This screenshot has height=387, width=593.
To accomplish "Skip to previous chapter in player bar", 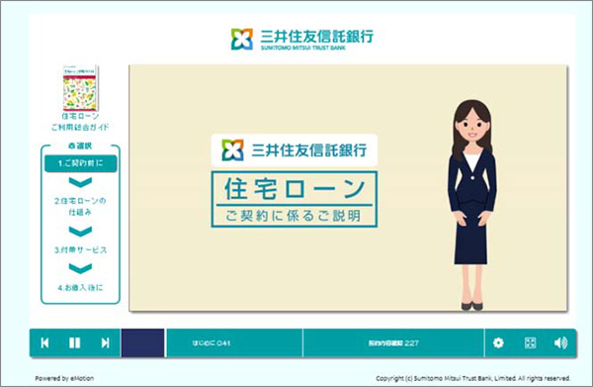I will (44, 343).
